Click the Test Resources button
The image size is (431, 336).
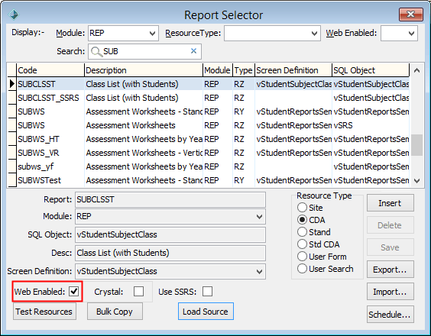coord(44,312)
